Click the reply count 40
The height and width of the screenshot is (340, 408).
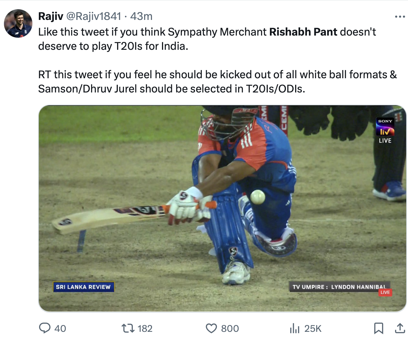point(60,328)
